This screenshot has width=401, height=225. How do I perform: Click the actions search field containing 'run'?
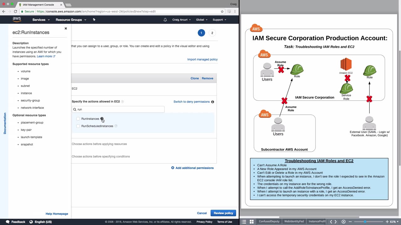[x=119, y=109]
